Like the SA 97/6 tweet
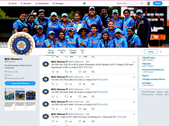Viewport: 169px width, 126px height. coord(80,84)
